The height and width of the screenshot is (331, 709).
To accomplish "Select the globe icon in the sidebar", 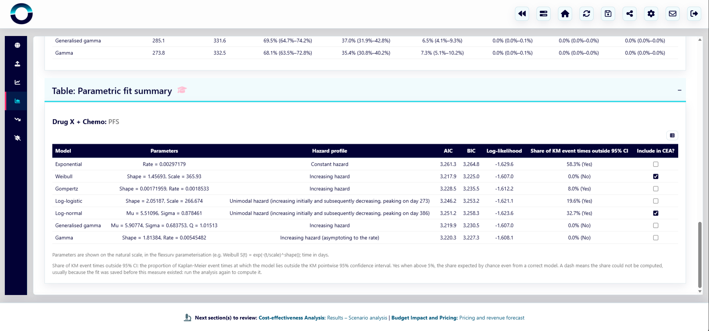I will 17,45.
